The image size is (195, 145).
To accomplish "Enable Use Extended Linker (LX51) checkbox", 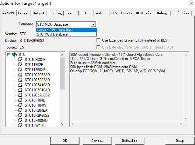I will [x=98, y=40].
